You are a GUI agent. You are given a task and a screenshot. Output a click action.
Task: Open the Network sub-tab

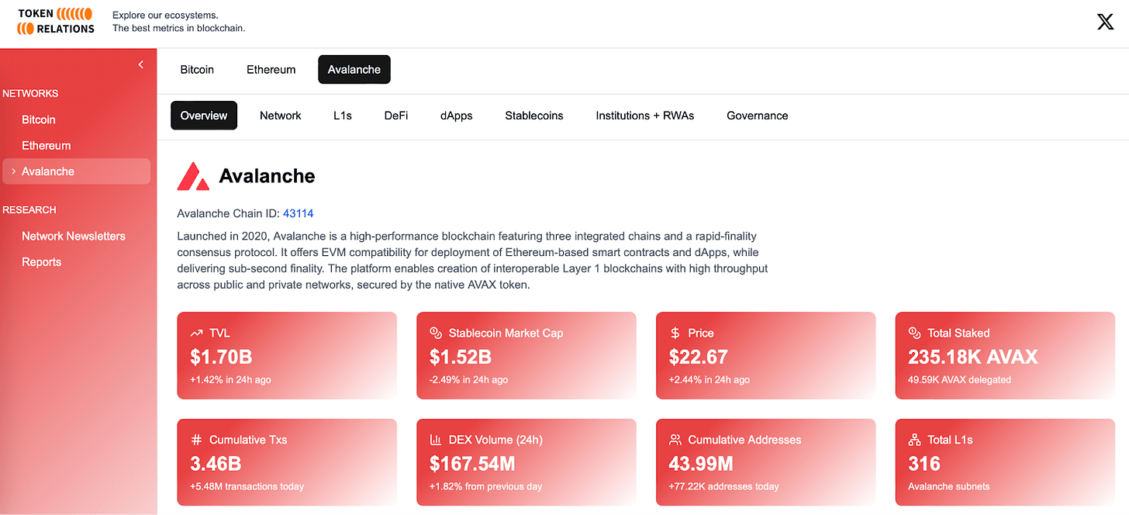(281, 116)
